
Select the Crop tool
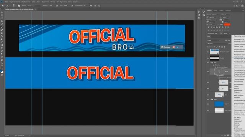point(2,21)
